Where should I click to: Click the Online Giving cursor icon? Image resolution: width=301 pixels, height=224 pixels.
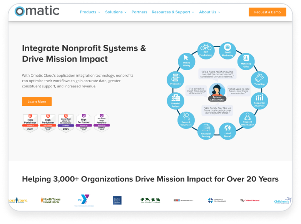(x=186, y=62)
